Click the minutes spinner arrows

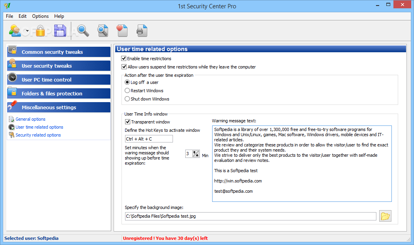[x=196, y=154]
